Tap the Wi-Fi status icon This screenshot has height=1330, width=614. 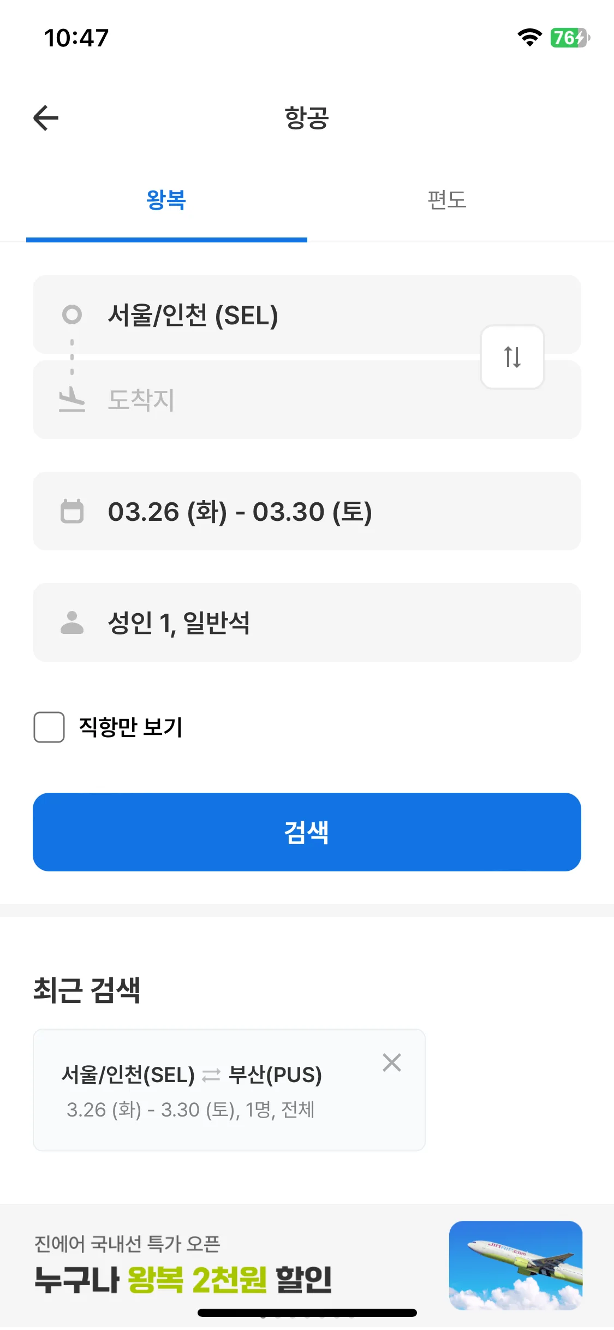[529, 38]
